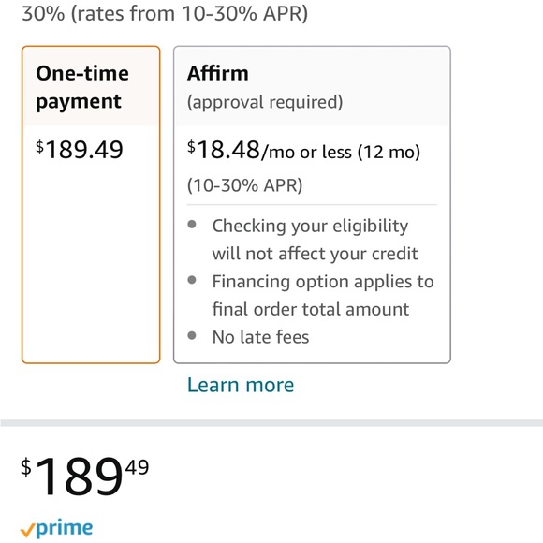Click the bold Affirm heading
The height and width of the screenshot is (543, 543).
tap(218, 73)
